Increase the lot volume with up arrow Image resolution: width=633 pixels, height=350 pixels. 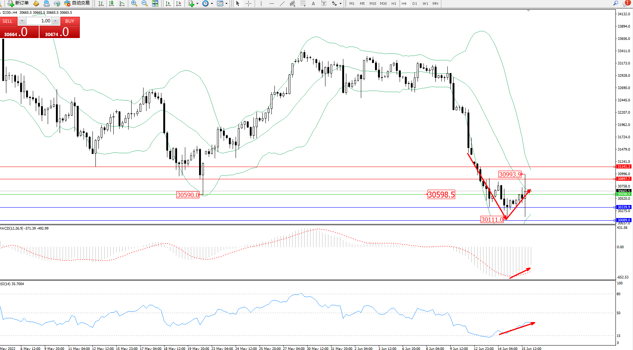(x=55, y=21)
